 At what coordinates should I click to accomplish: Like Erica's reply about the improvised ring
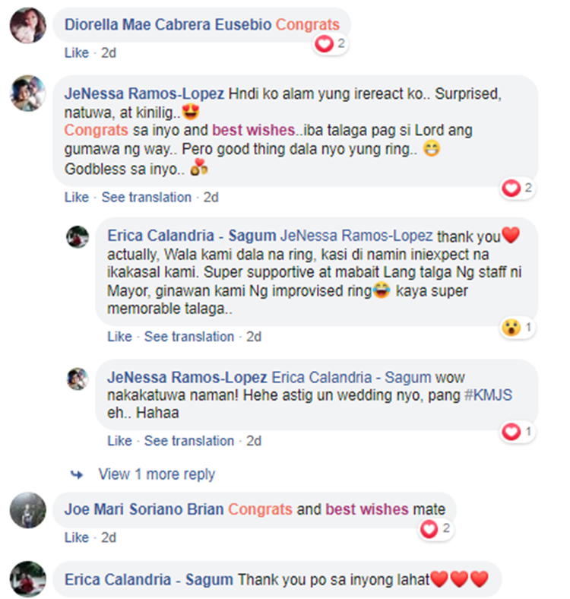click(119, 337)
